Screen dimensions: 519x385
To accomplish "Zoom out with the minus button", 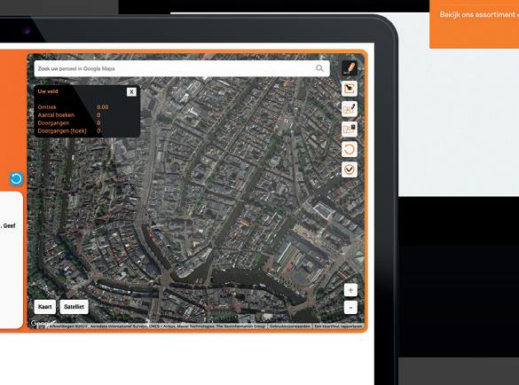I will tap(350, 307).
